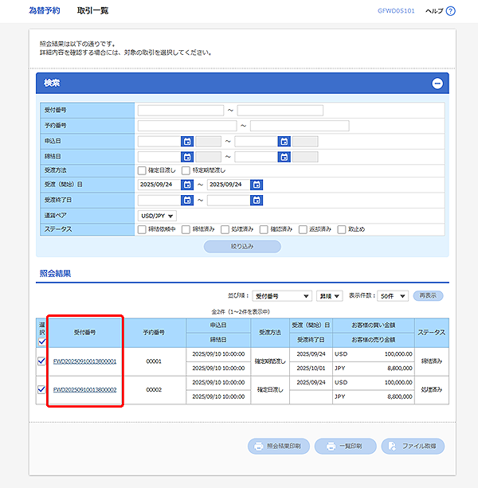Click the screen ID GFWD05101
Image resolution: width=478 pixels, height=488 pixels.
coord(396,11)
